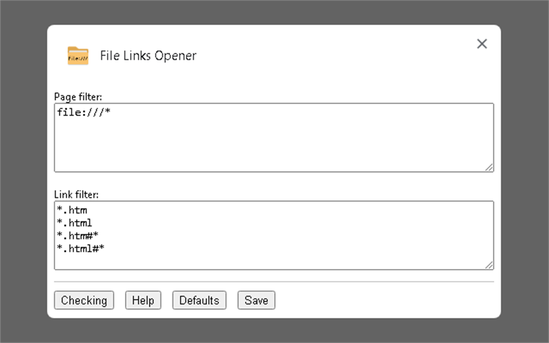Click the File Links Opener folder icon
This screenshot has width=549, height=343.
[x=77, y=54]
